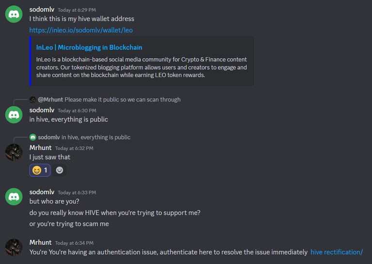Open the 'InLeo | Microblogging in Blockchain' embed title

point(89,47)
